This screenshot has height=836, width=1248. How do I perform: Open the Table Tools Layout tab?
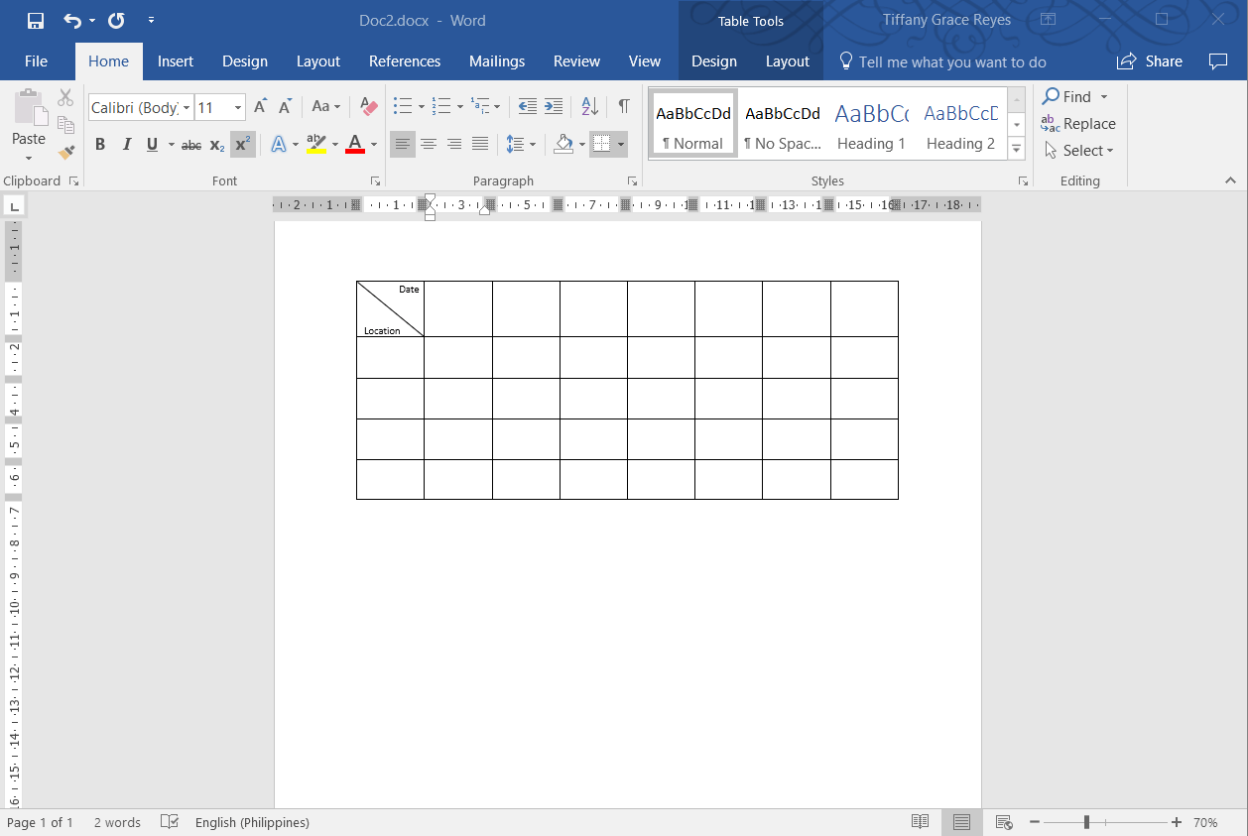pos(787,61)
